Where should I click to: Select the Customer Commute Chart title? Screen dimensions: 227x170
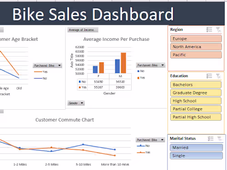click(64, 120)
